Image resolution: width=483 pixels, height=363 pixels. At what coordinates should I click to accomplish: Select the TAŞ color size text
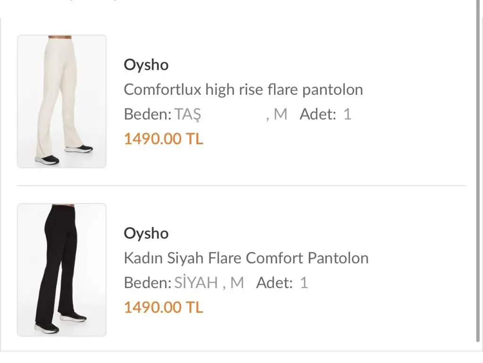tap(188, 114)
